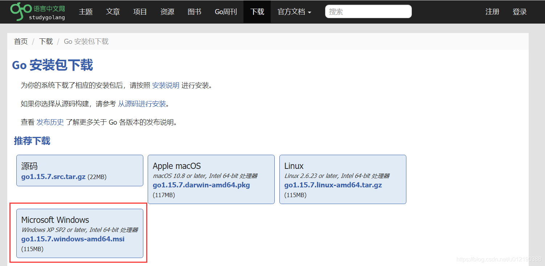The height and width of the screenshot is (266, 545).
Task: Click the Windows XP SP2 or later text
Action: coord(79,230)
